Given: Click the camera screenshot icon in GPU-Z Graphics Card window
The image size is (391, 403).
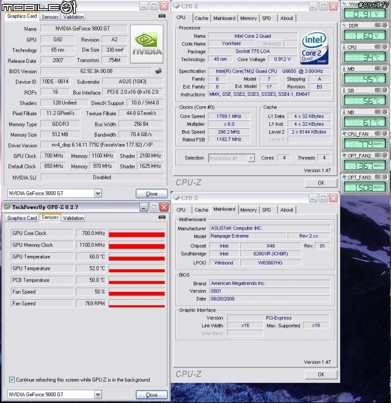Looking at the screenshot, I should coord(162,16).
